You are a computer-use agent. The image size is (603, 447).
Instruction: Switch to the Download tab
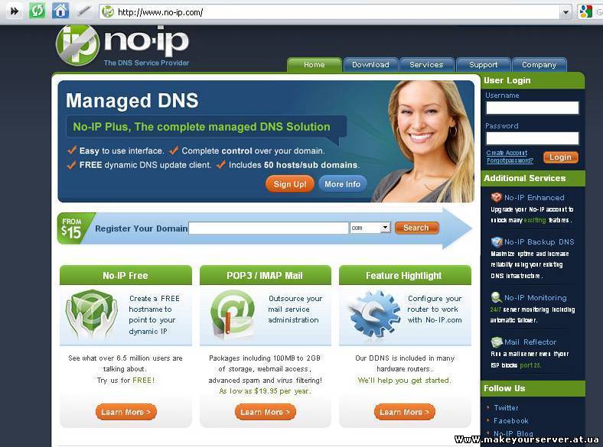pos(370,64)
